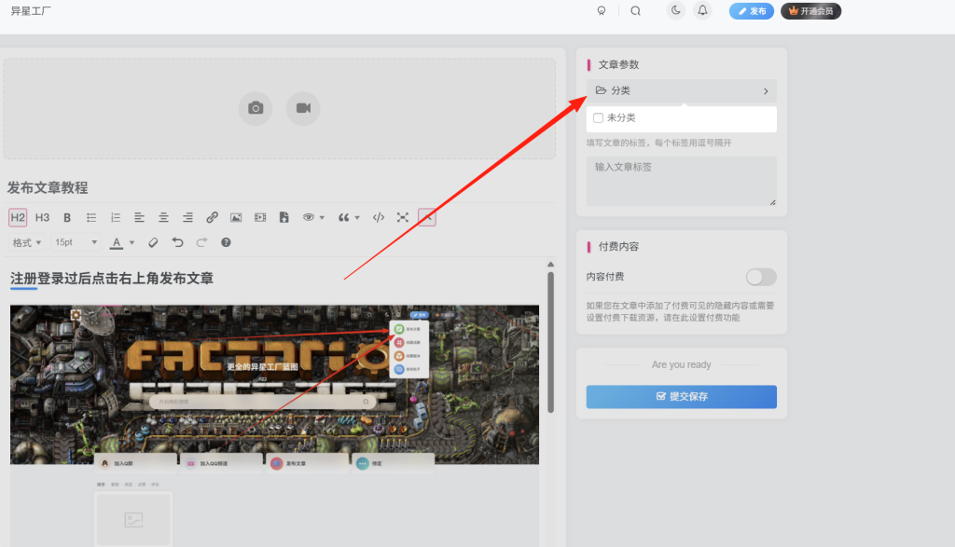
Task: Click the 发布 publish button
Action: tap(752, 11)
